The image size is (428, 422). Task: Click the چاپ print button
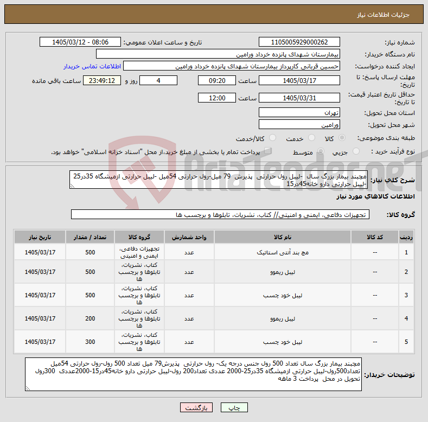click(x=234, y=407)
